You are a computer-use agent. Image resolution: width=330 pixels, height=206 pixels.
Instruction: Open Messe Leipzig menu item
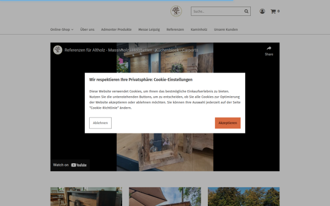pos(149,30)
